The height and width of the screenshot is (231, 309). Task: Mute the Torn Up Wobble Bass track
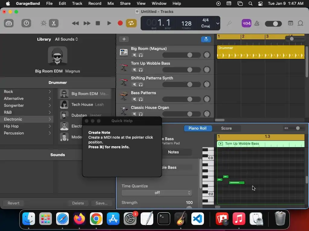tap(134, 70)
